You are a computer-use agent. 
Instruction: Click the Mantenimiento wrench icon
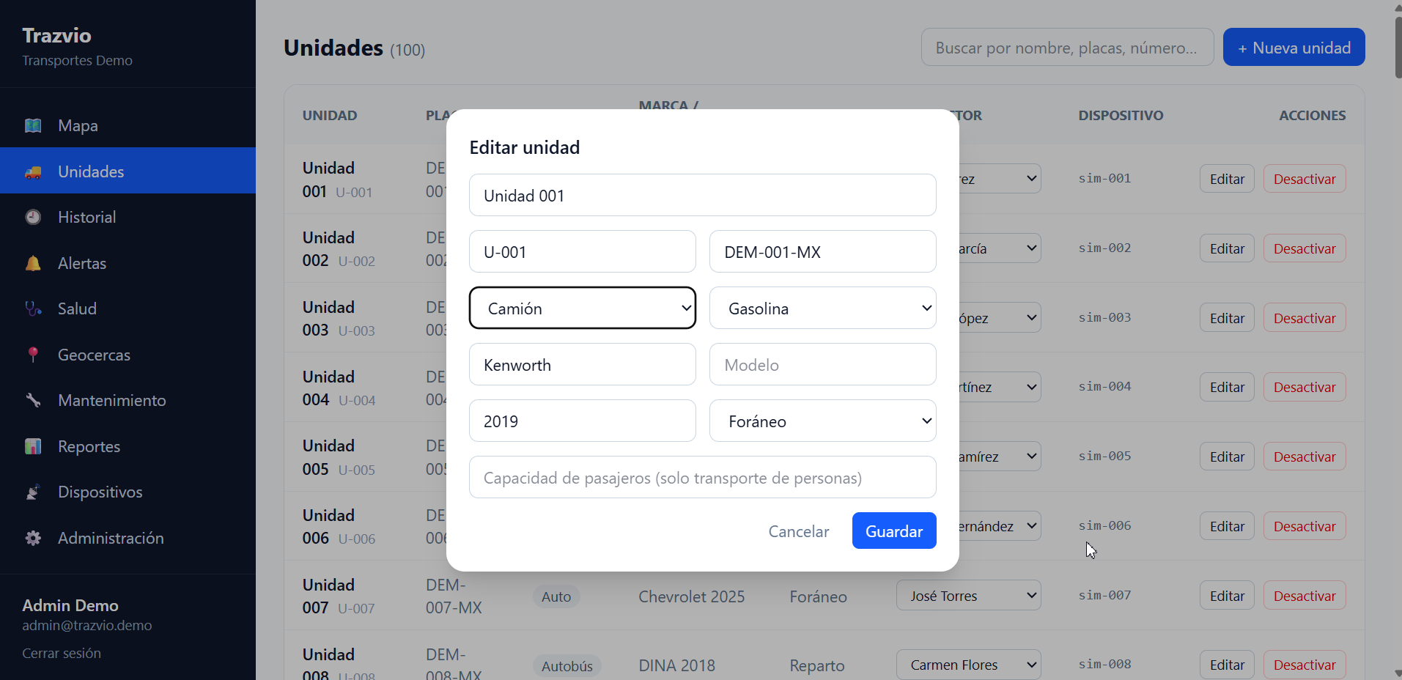click(x=33, y=400)
